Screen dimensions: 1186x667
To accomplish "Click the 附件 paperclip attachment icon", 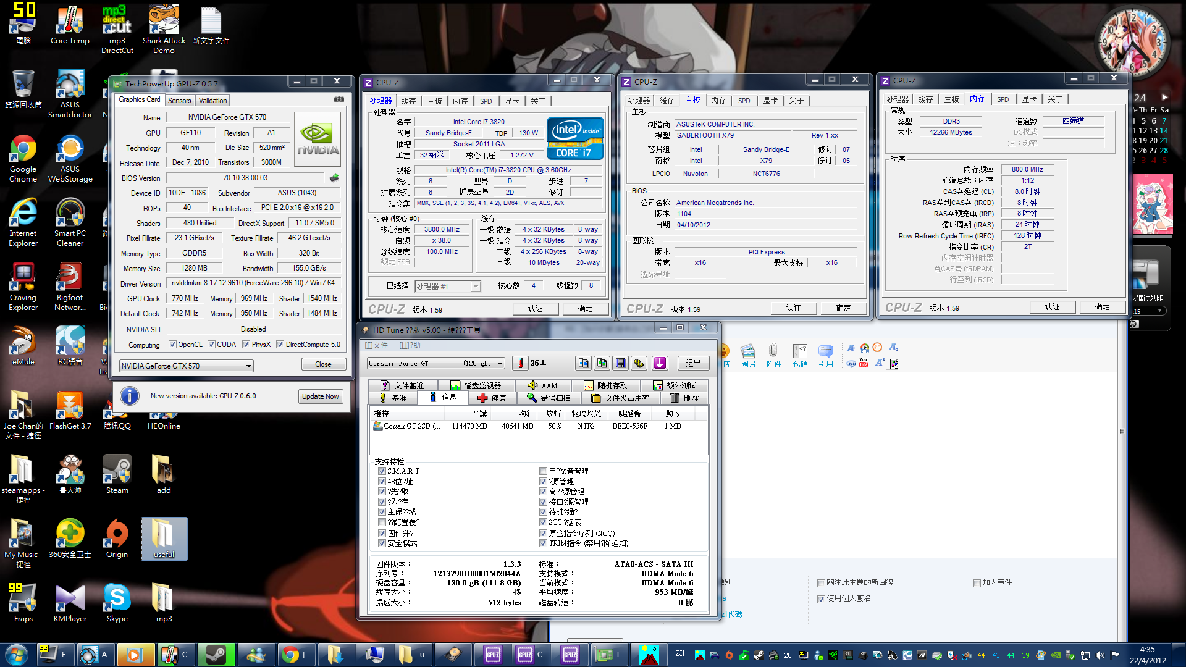I will click(x=773, y=356).
